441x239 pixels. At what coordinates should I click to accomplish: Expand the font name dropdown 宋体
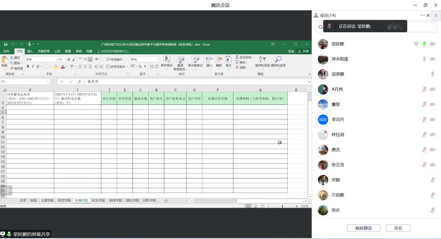pos(56,60)
